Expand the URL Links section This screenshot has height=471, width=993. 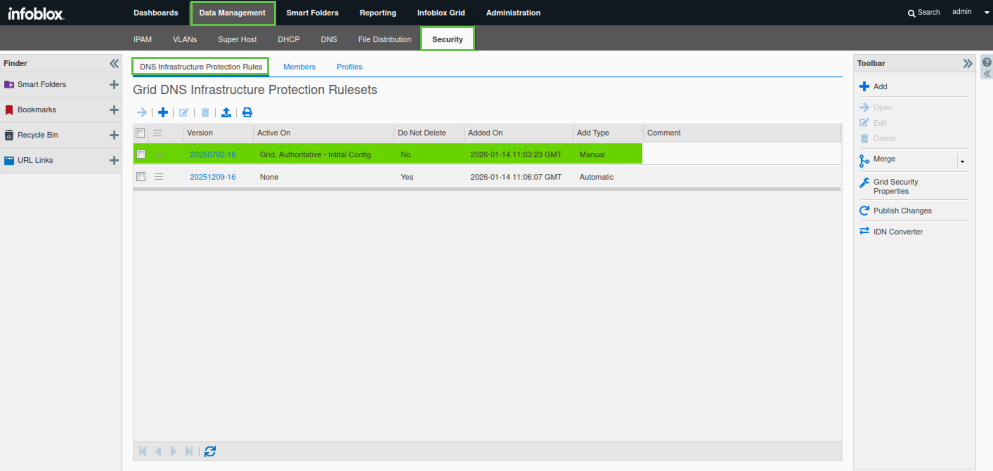click(x=114, y=160)
